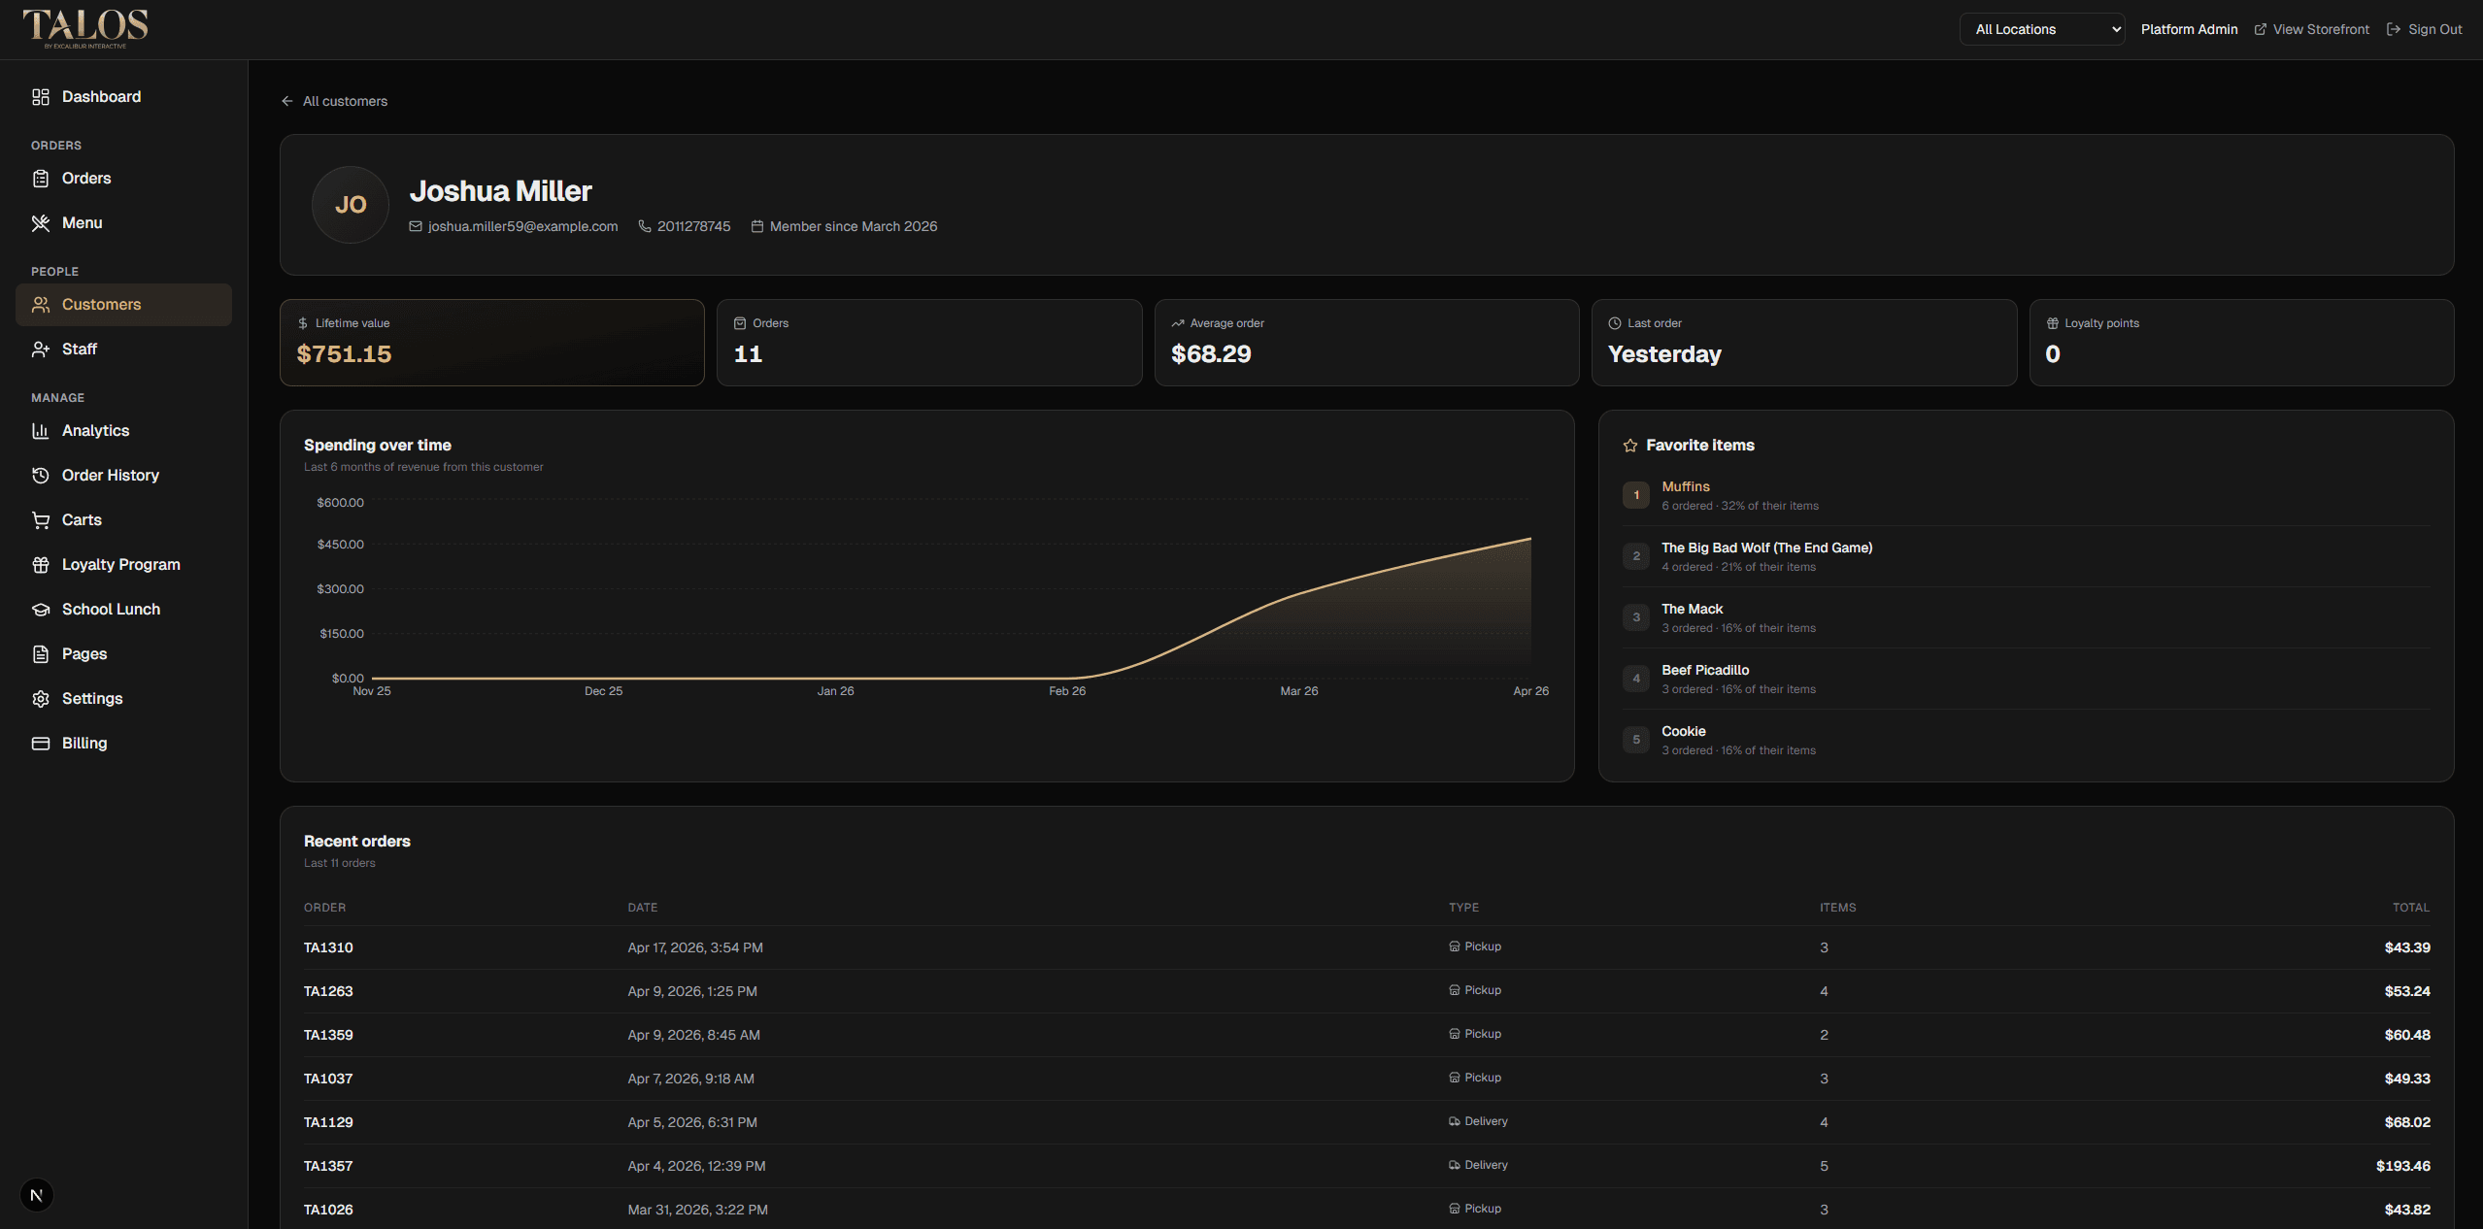Click the View Storefront external link icon
The image size is (2483, 1229).
point(2261,29)
